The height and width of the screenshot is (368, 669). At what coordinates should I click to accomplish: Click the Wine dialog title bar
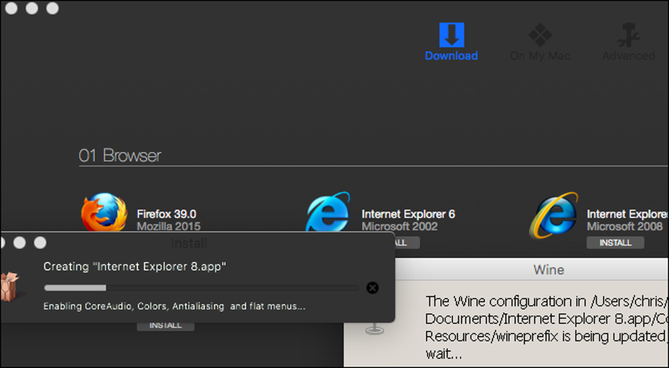click(532, 270)
